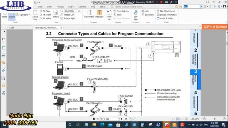Insert a Link
Image resolution: width=228 pixels, height=128 pixels.
coord(145,11)
